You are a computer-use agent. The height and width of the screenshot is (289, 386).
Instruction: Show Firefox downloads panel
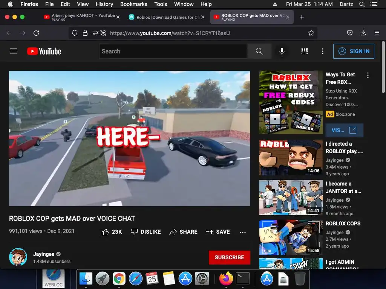(363, 33)
